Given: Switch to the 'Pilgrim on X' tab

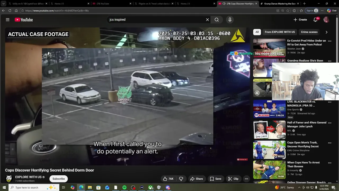Looking at the screenshot, I should (x=154, y=4).
